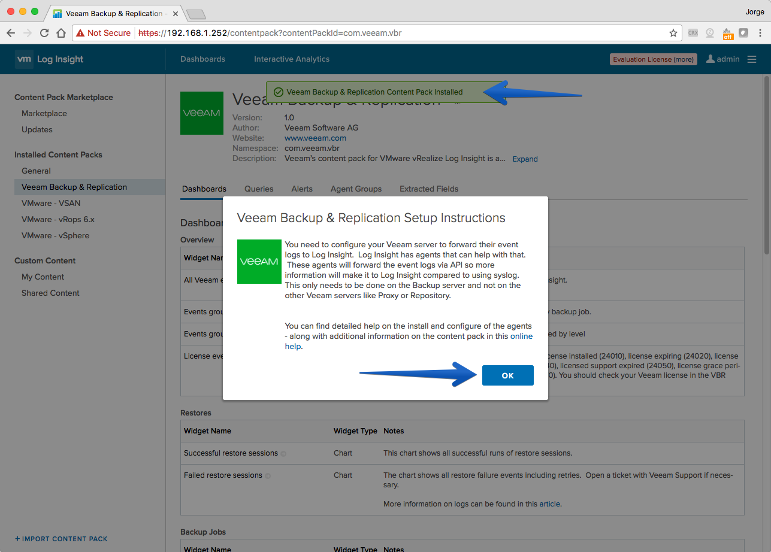
Task: Click the Installed Content Packs sidebar heading
Action: (x=58, y=154)
